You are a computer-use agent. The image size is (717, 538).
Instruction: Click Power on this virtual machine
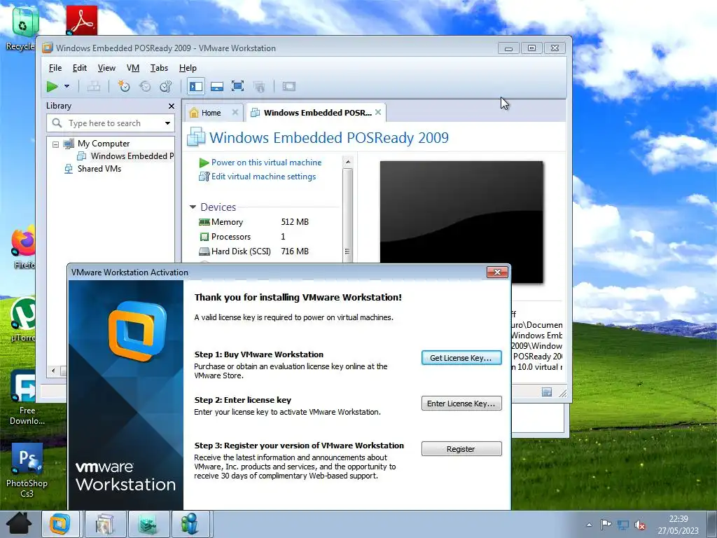click(x=266, y=163)
